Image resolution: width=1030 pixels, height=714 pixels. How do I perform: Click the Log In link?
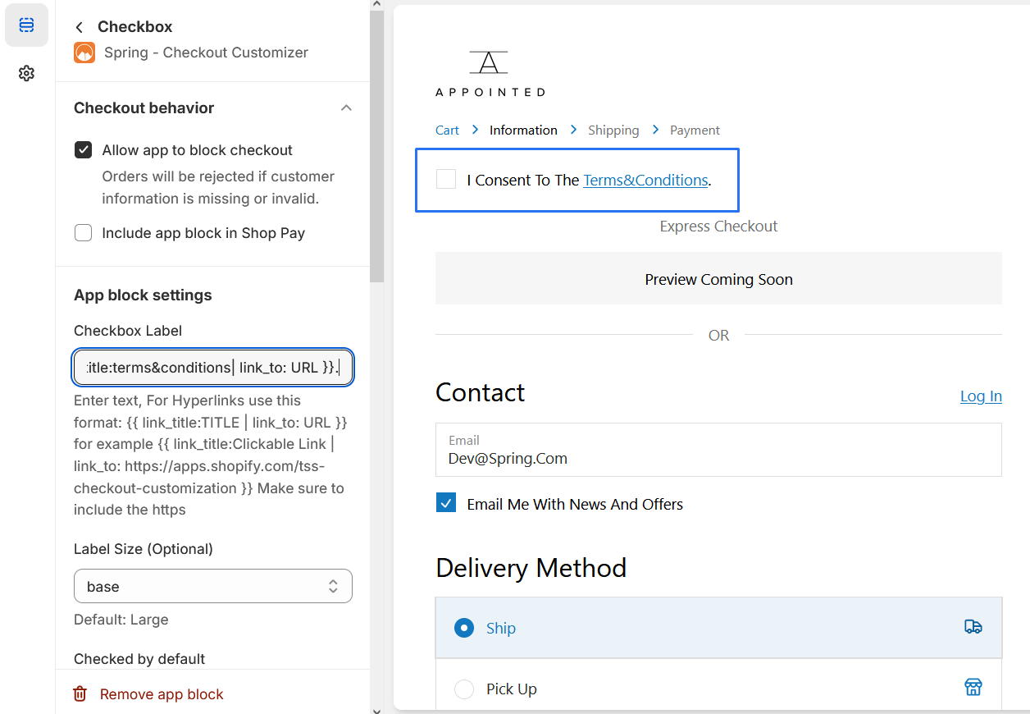[x=981, y=396]
